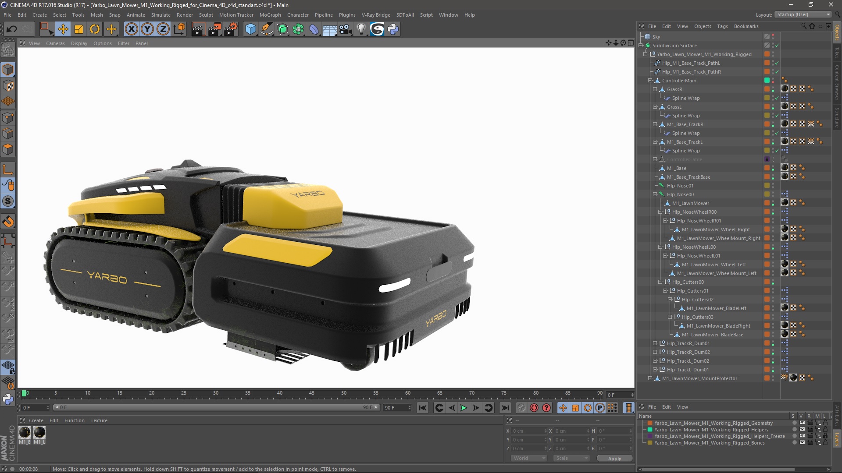Select the M1_LawnMower_BladeLeft object
842x473 pixels.
click(716, 308)
